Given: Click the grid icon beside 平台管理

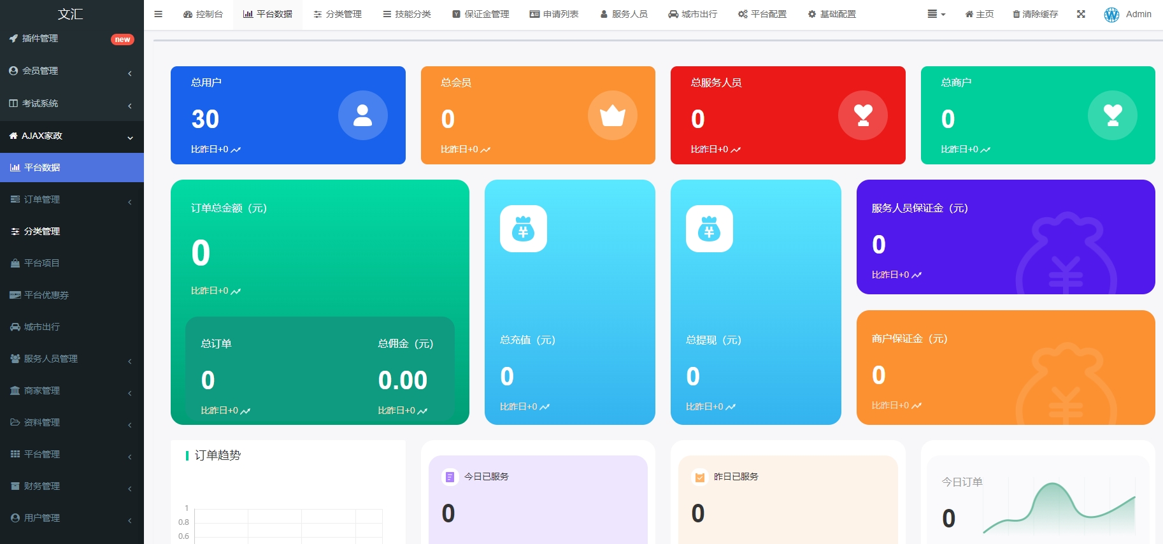Looking at the screenshot, I should click(x=15, y=454).
